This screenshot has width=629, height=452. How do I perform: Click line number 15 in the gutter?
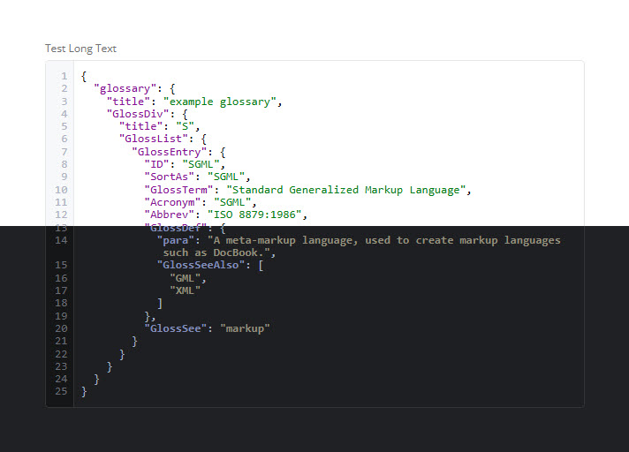click(61, 265)
